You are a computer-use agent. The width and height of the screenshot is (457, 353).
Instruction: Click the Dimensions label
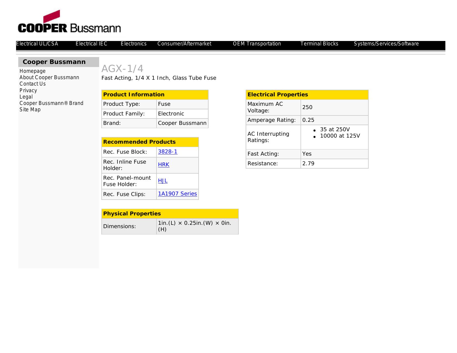point(120,226)
